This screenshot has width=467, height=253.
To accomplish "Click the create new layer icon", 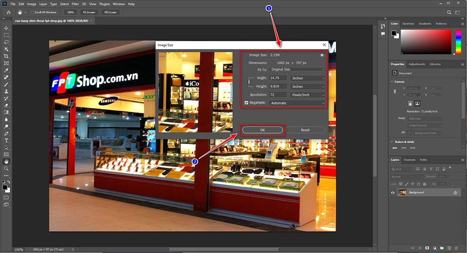I will coord(449,248).
